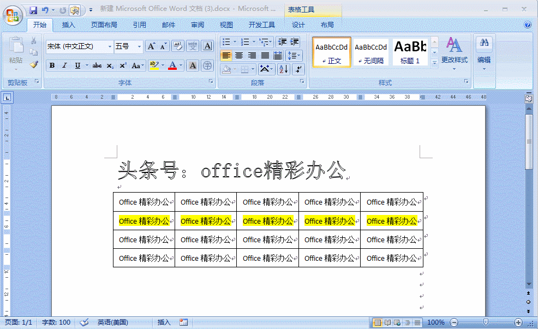Open the line spacing dropdown

click(294, 56)
